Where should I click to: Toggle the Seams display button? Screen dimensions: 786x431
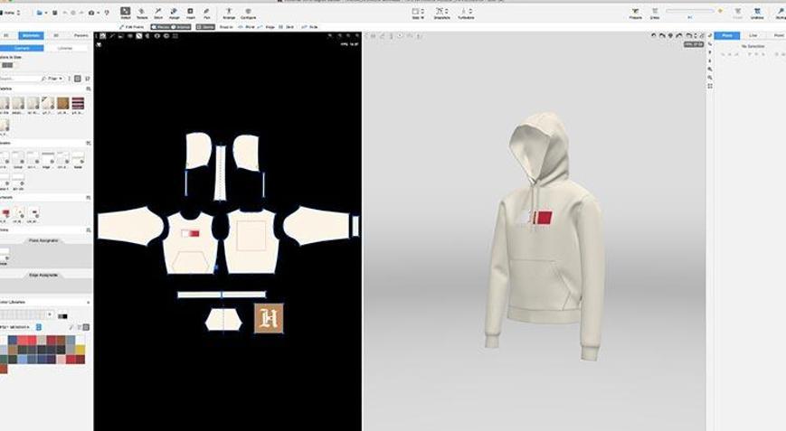coord(205,27)
